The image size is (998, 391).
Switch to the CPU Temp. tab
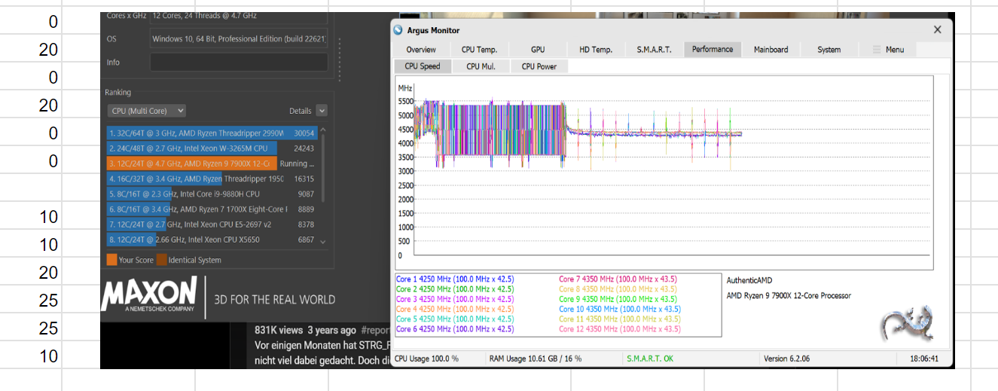tap(479, 50)
